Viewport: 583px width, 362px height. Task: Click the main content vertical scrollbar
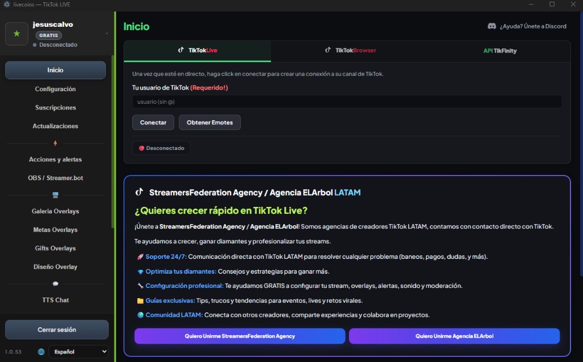click(x=581, y=144)
